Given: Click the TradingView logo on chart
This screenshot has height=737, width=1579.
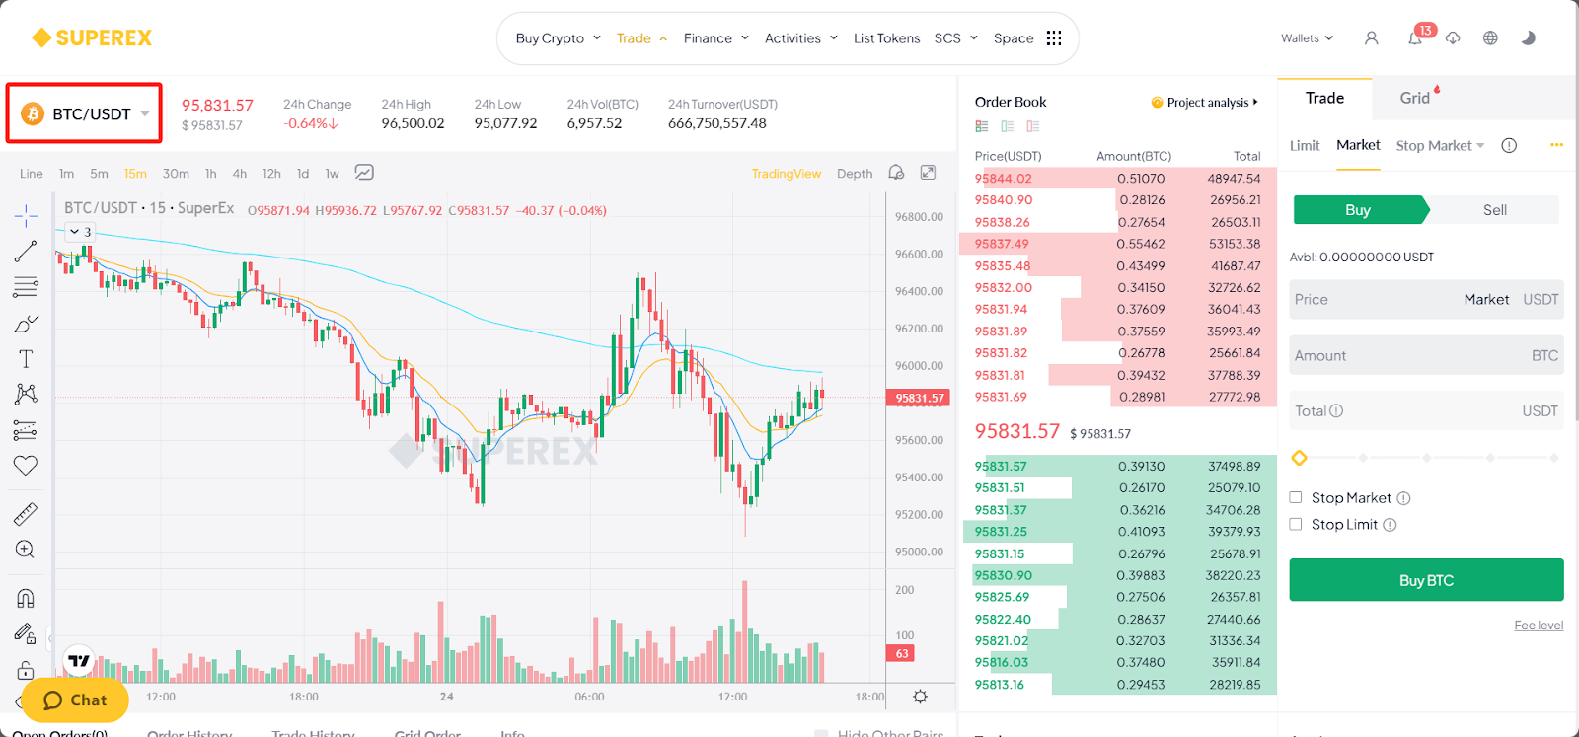Looking at the screenshot, I should [x=79, y=660].
